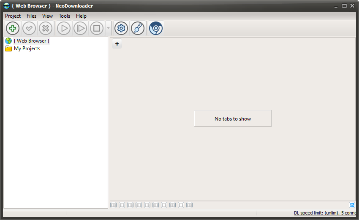
Task: Click the checkmark toolbar icon
Action: tap(29, 28)
